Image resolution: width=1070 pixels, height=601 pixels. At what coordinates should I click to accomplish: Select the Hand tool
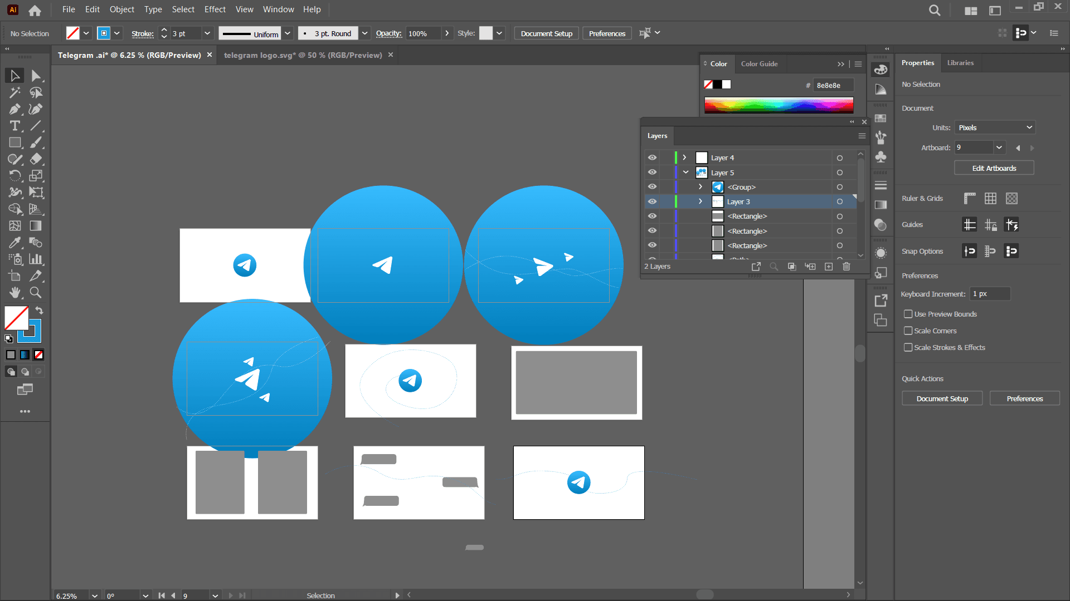coord(14,293)
